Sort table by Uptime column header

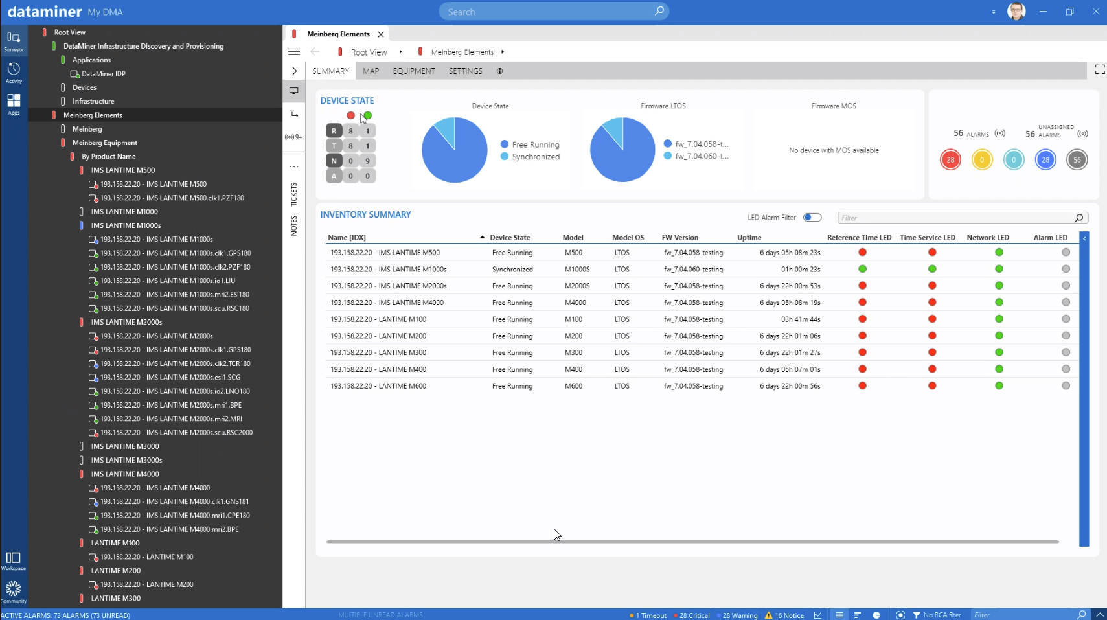point(749,238)
